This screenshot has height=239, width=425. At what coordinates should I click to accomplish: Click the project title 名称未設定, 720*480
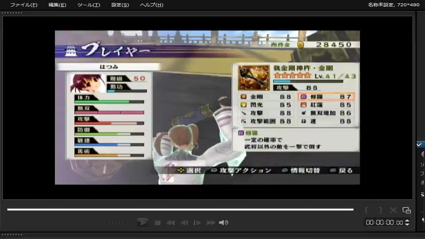394,4
